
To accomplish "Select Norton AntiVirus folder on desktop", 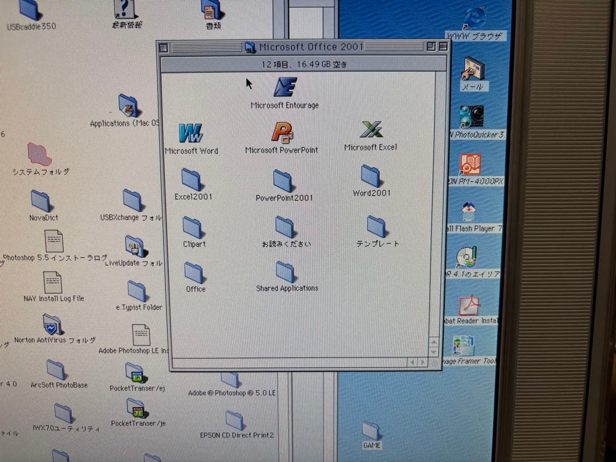I will [53, 326].
